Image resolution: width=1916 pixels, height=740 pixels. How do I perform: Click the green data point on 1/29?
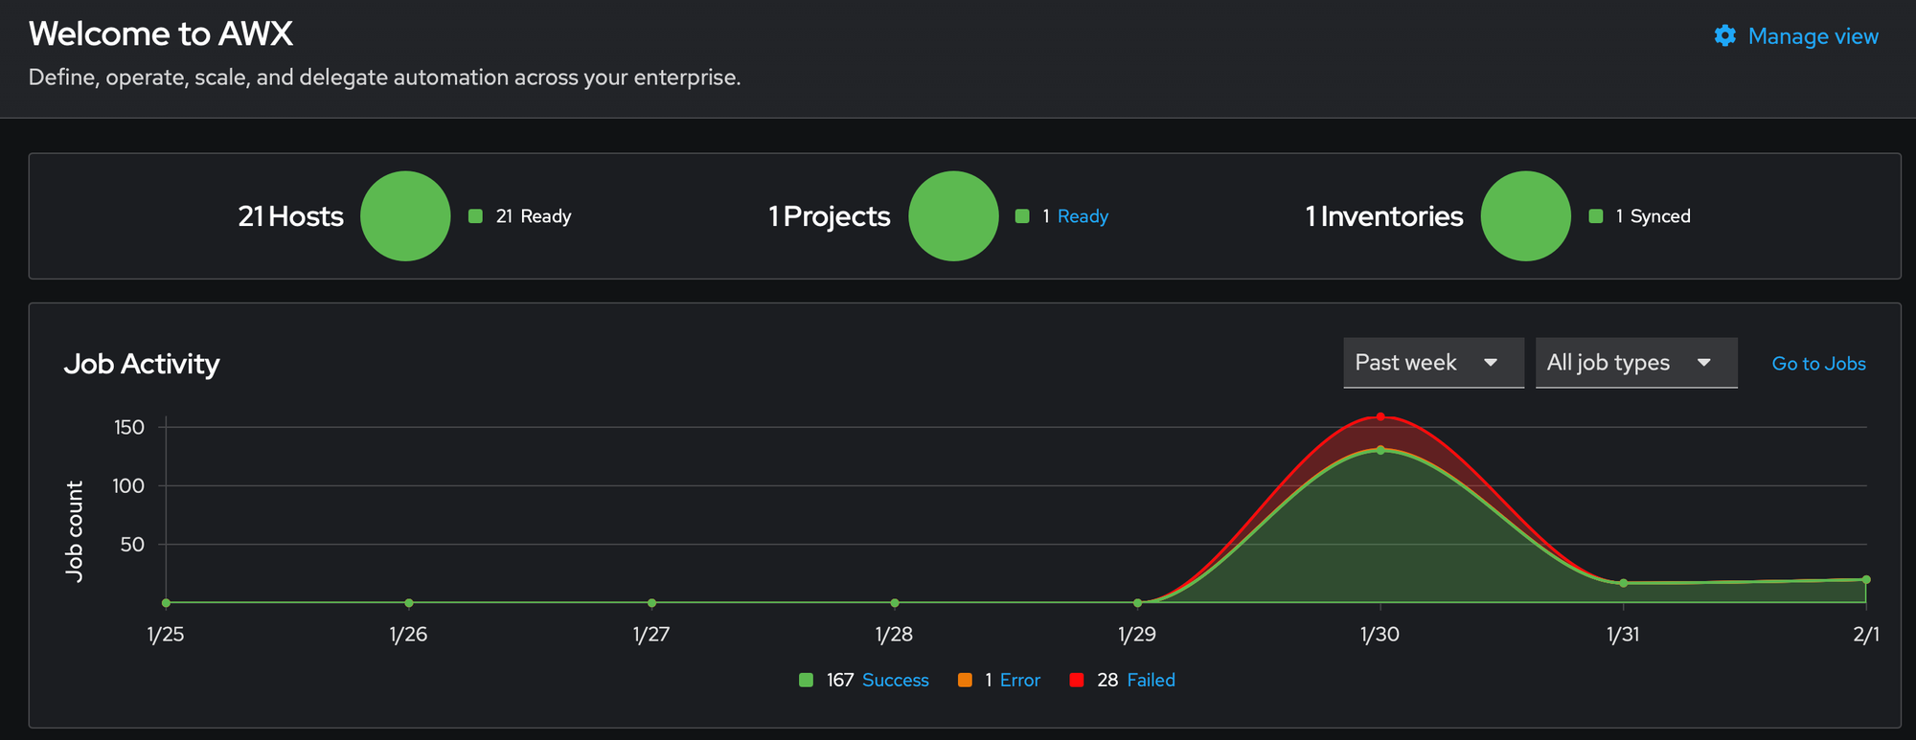[1137, 603]
